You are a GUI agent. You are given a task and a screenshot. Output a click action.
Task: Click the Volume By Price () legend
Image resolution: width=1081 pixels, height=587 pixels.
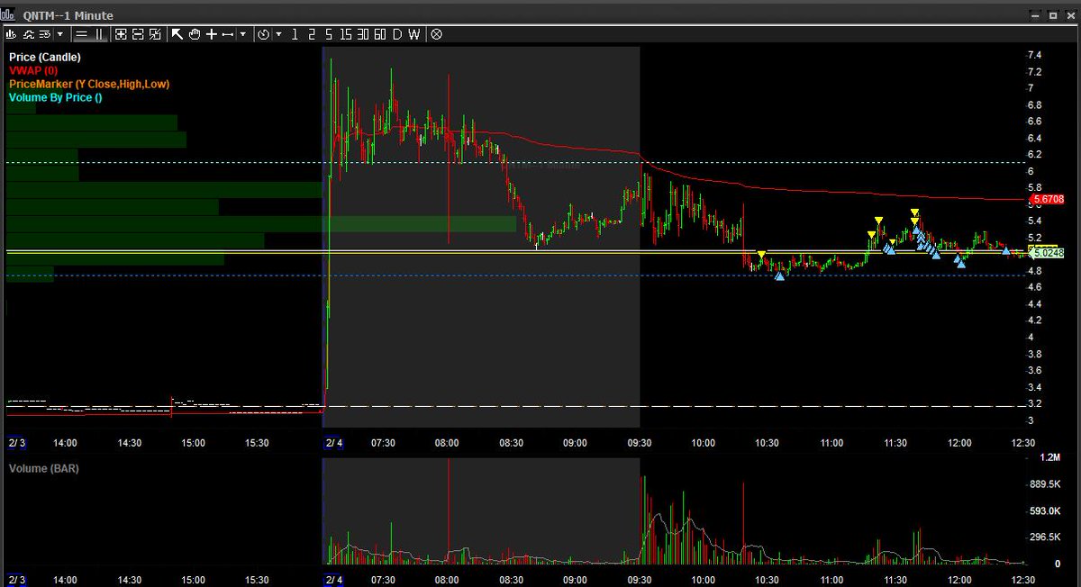coord(55,97)
